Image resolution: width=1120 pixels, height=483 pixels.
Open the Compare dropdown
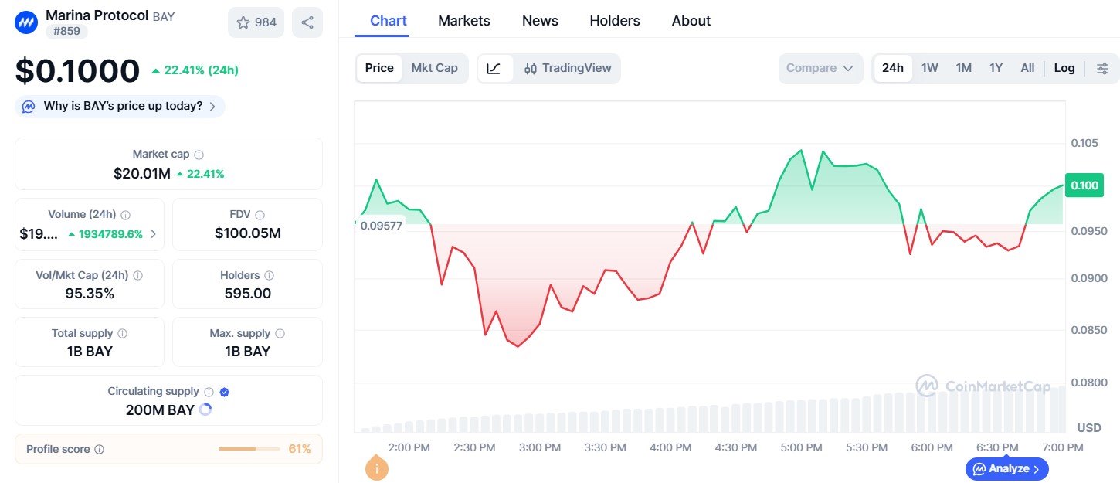coord(820,68)
